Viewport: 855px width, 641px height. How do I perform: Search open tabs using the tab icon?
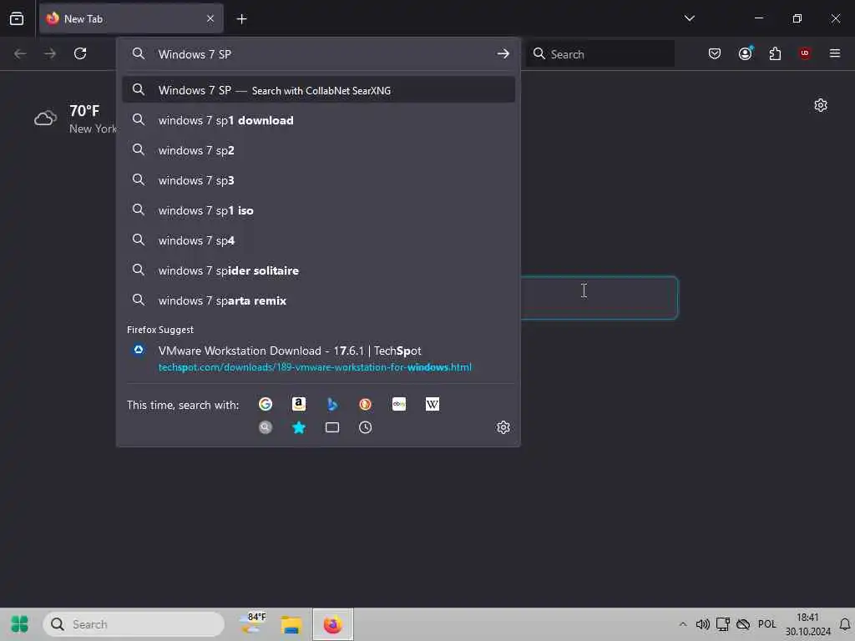332,427
